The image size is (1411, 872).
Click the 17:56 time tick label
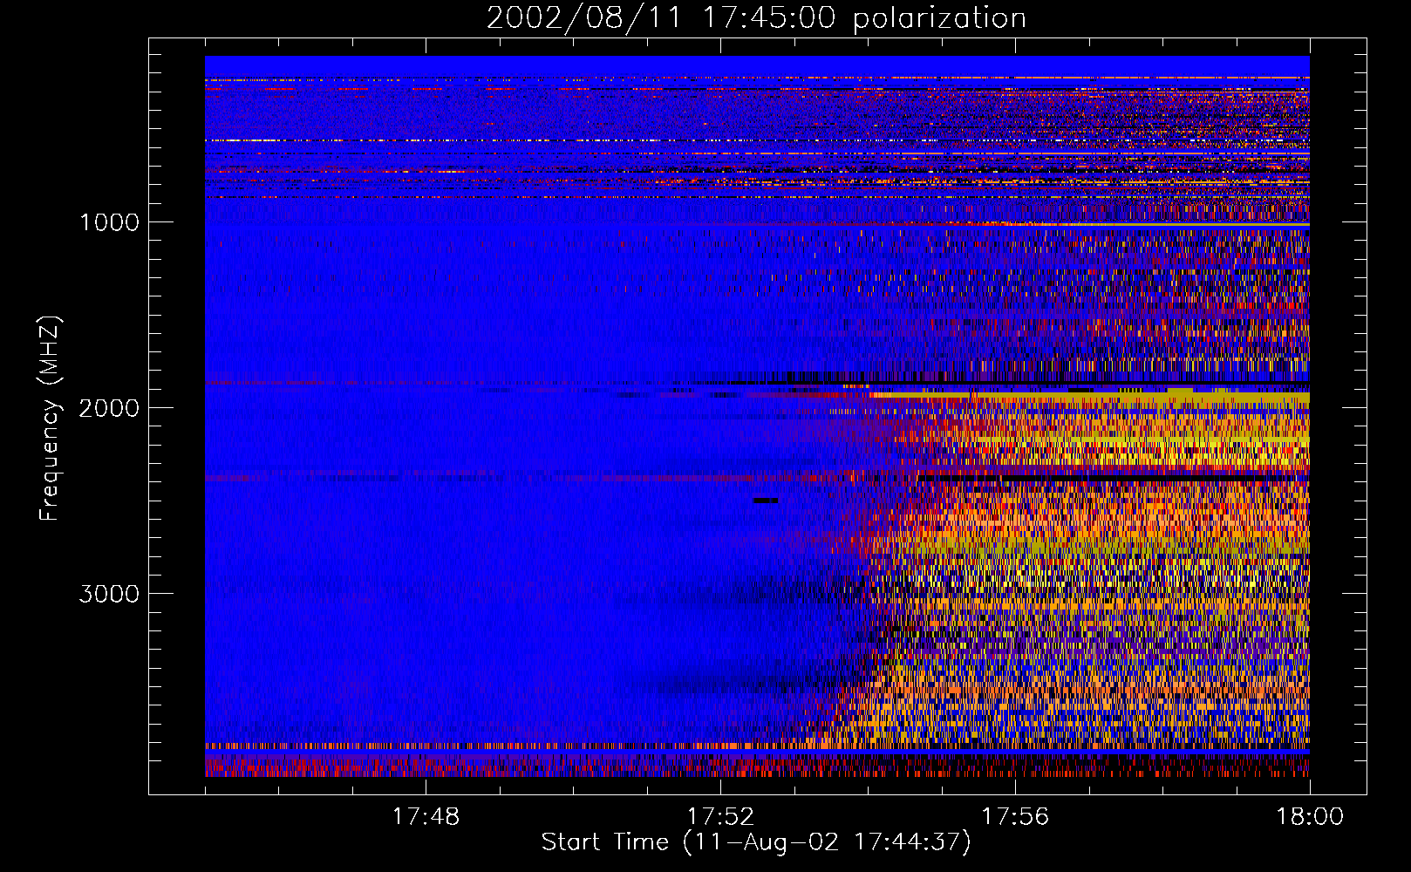point(1015,817)
